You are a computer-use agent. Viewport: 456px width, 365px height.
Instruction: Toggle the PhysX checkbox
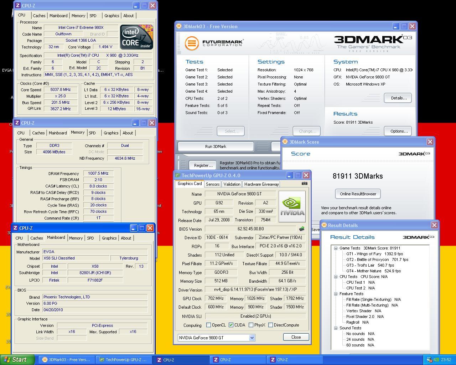coord(251,325)
